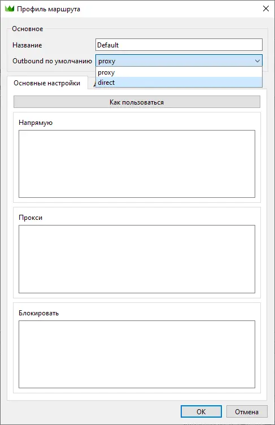Focus the Блокировать rules text area
This screenshot has height=425, width=275.
point(137,354)
